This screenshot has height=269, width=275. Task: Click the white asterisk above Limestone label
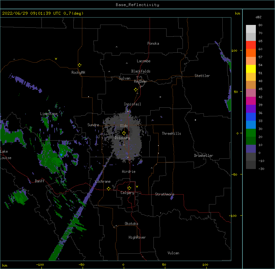coord(49,111)
